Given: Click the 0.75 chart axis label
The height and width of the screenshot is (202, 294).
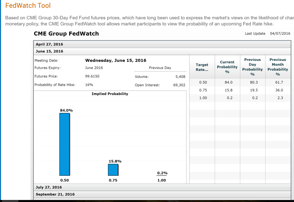Looking at the screenshot, I should (113, 180).
